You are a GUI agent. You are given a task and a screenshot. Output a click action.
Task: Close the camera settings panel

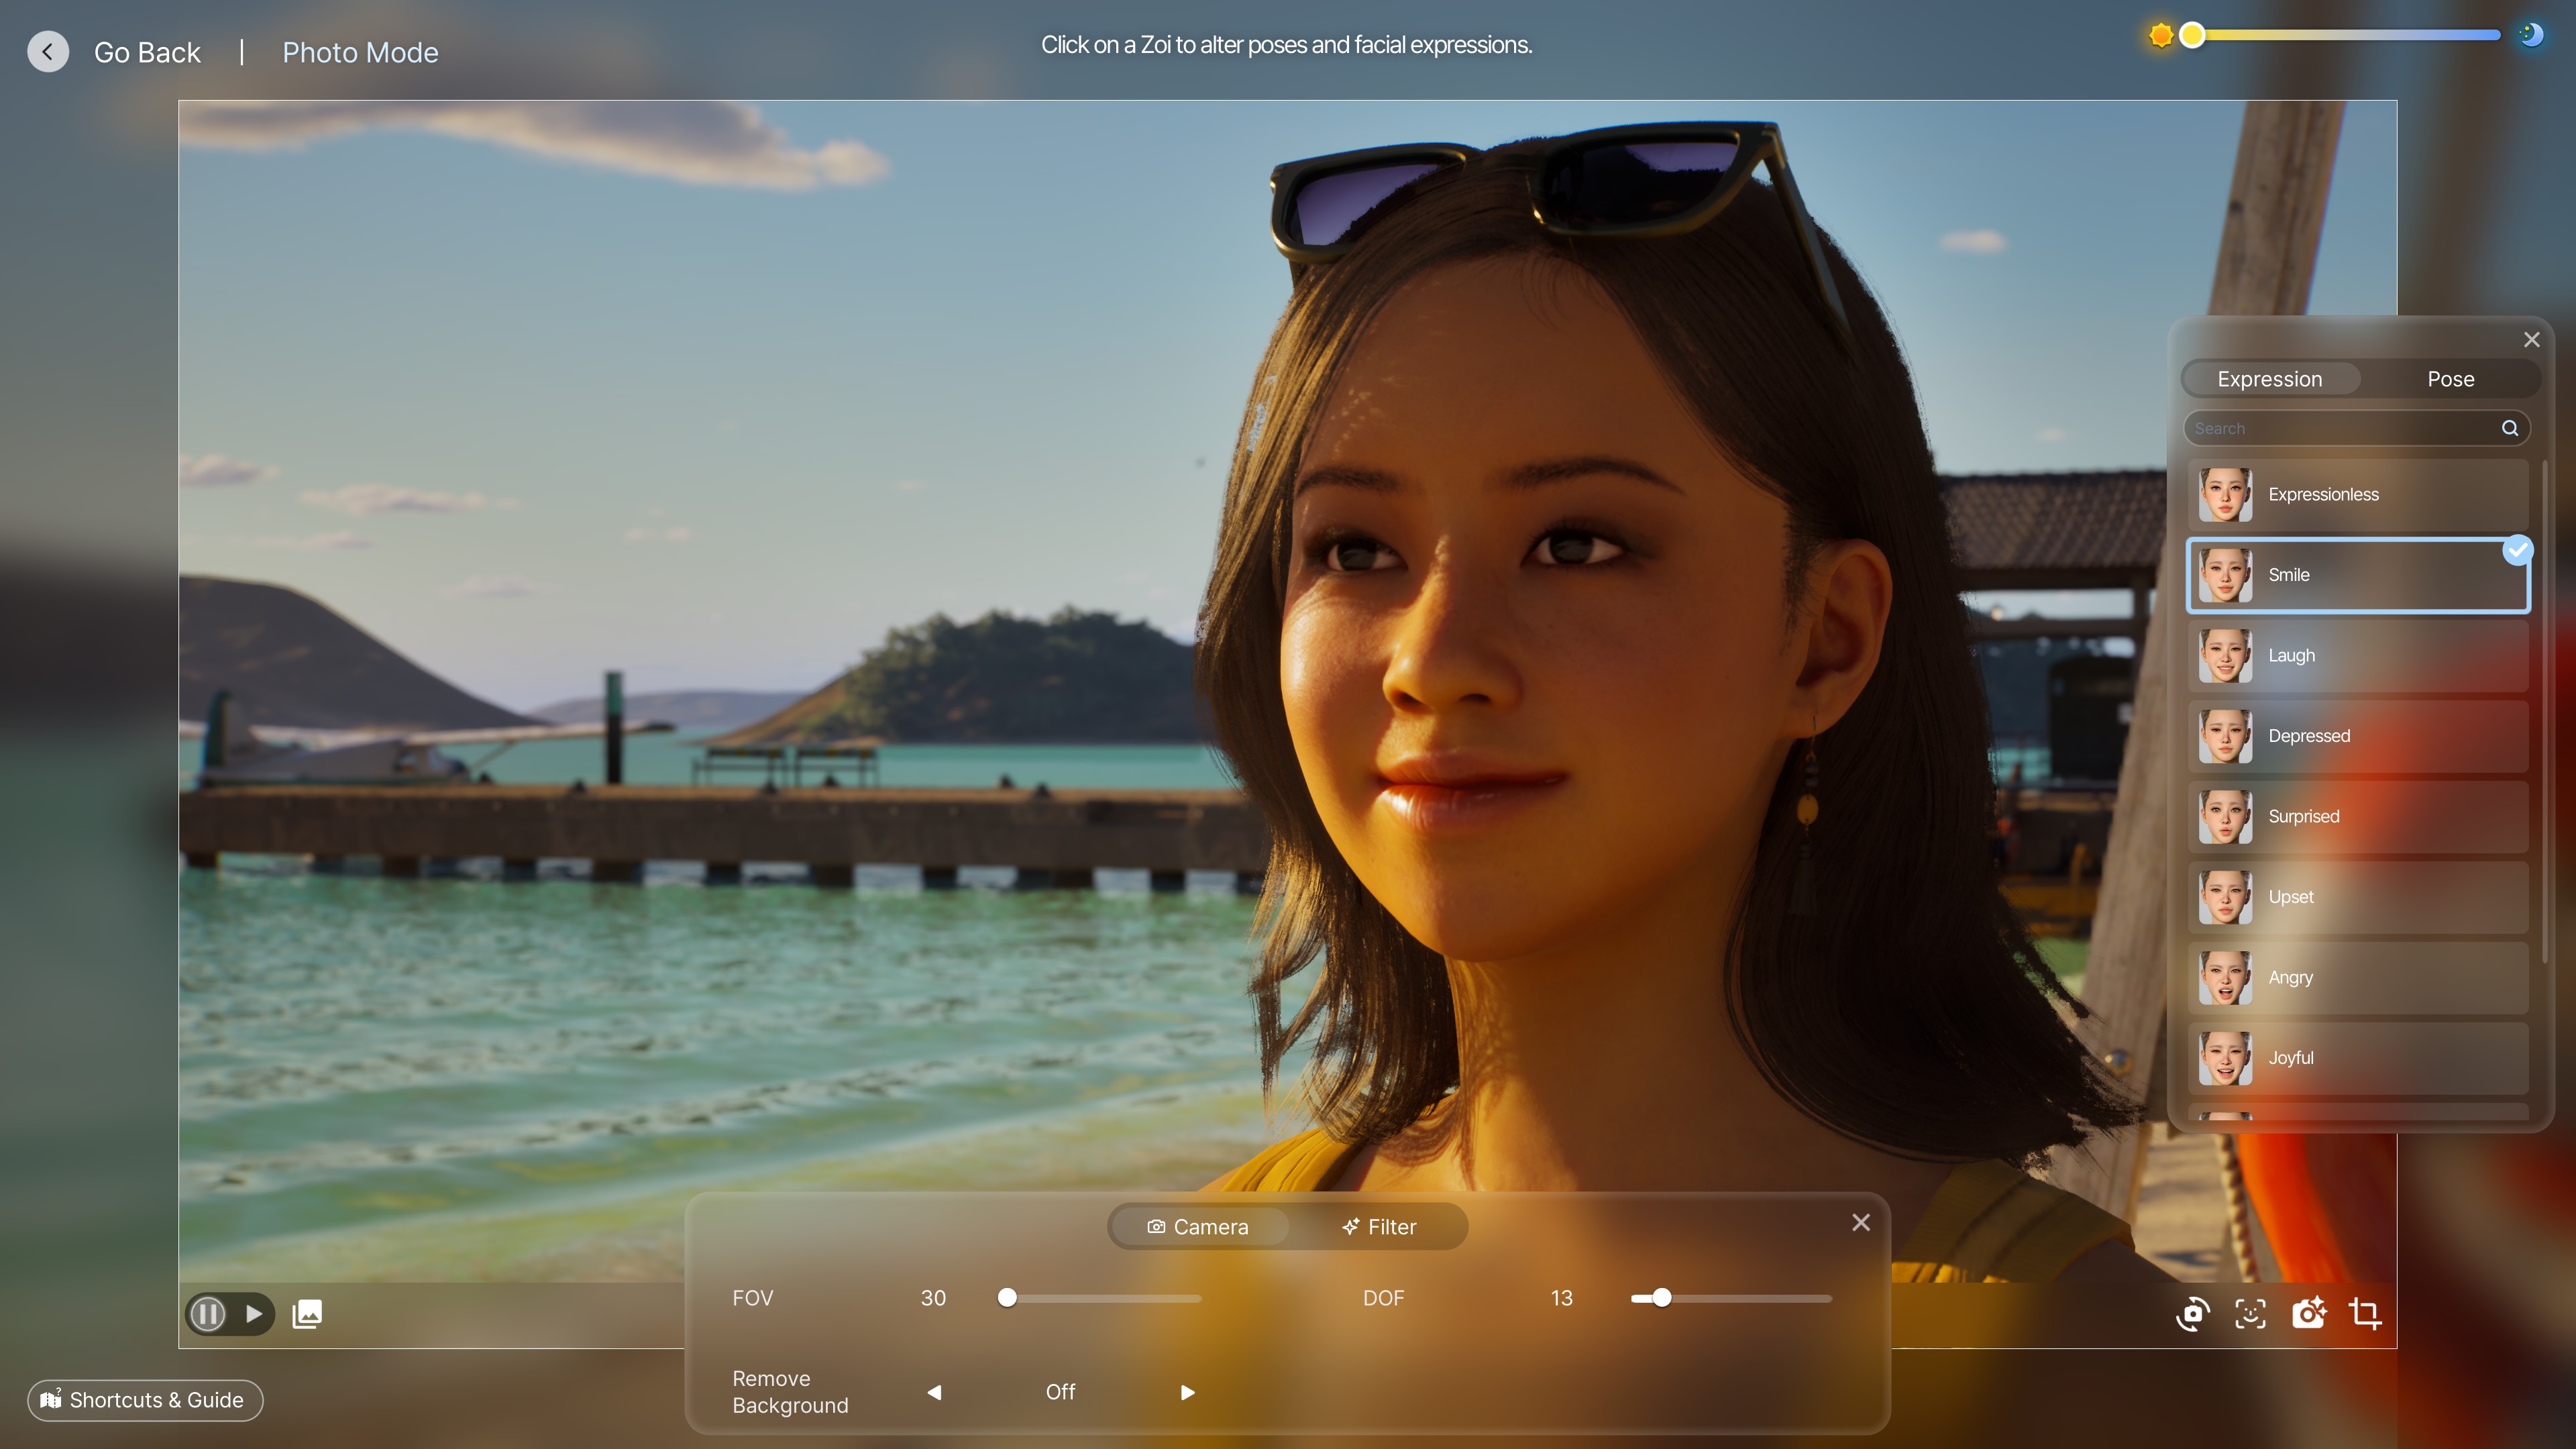(x=1861, y=1222)
